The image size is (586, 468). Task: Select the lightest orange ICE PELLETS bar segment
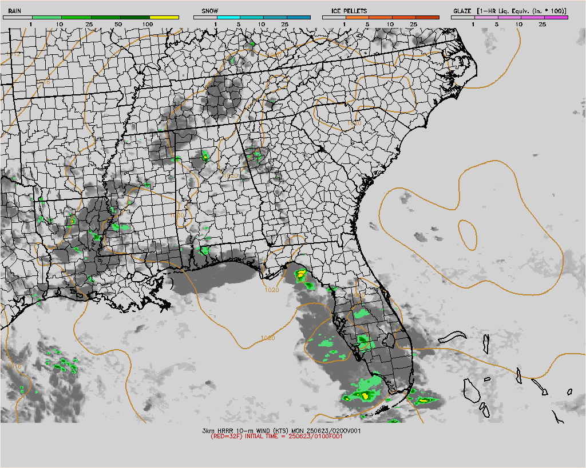(x=357, y=17)
